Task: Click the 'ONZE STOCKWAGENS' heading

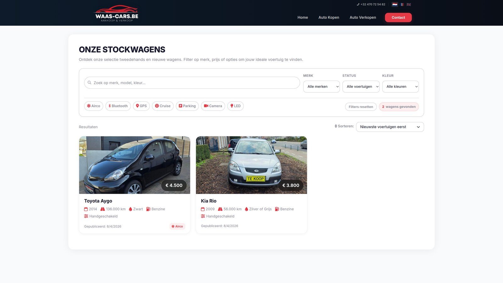Action: pyautogui.click(x=122, y=50)
